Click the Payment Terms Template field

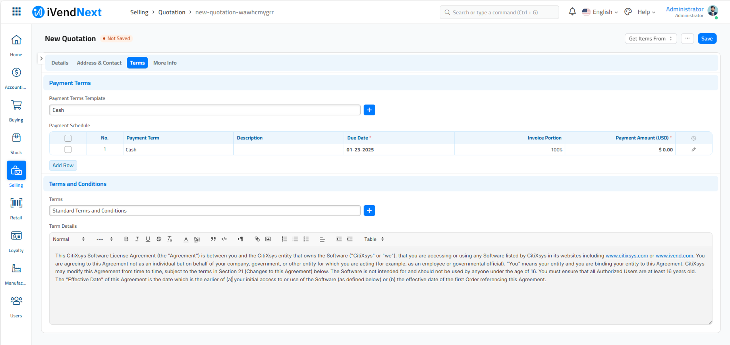tap(204, 110)
